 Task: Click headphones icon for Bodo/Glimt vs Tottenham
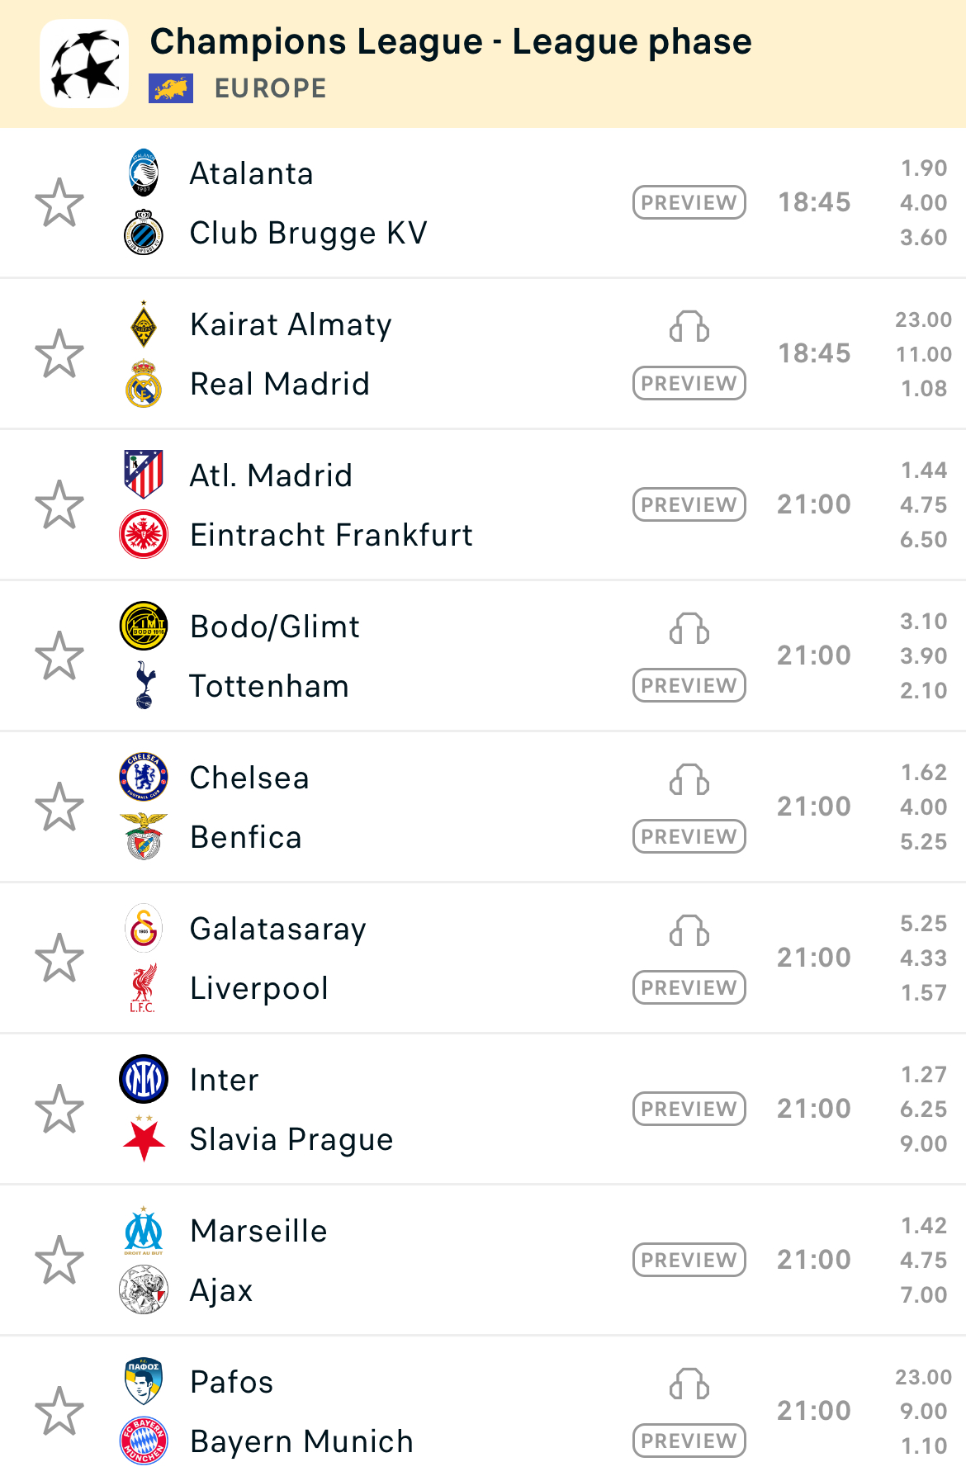pos(689,629)
